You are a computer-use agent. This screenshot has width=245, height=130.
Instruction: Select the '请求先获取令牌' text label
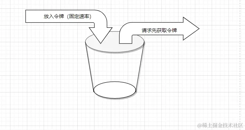[159, 30]
